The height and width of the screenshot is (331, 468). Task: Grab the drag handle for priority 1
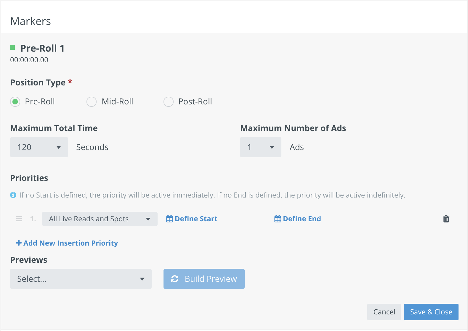[x=19, y=219]
